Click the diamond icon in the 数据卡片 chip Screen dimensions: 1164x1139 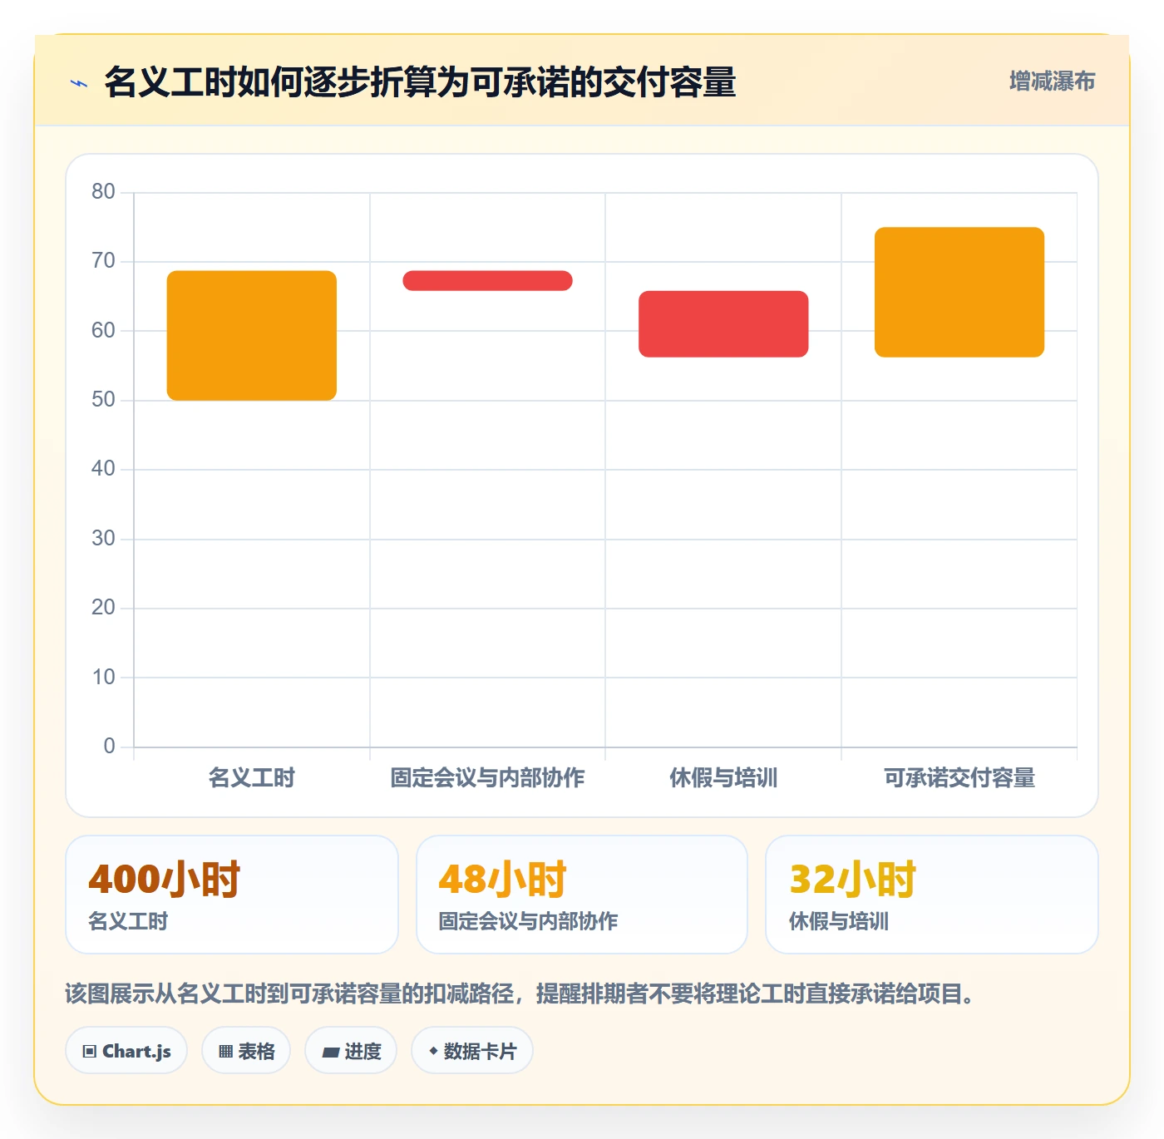click(433, 1051)
